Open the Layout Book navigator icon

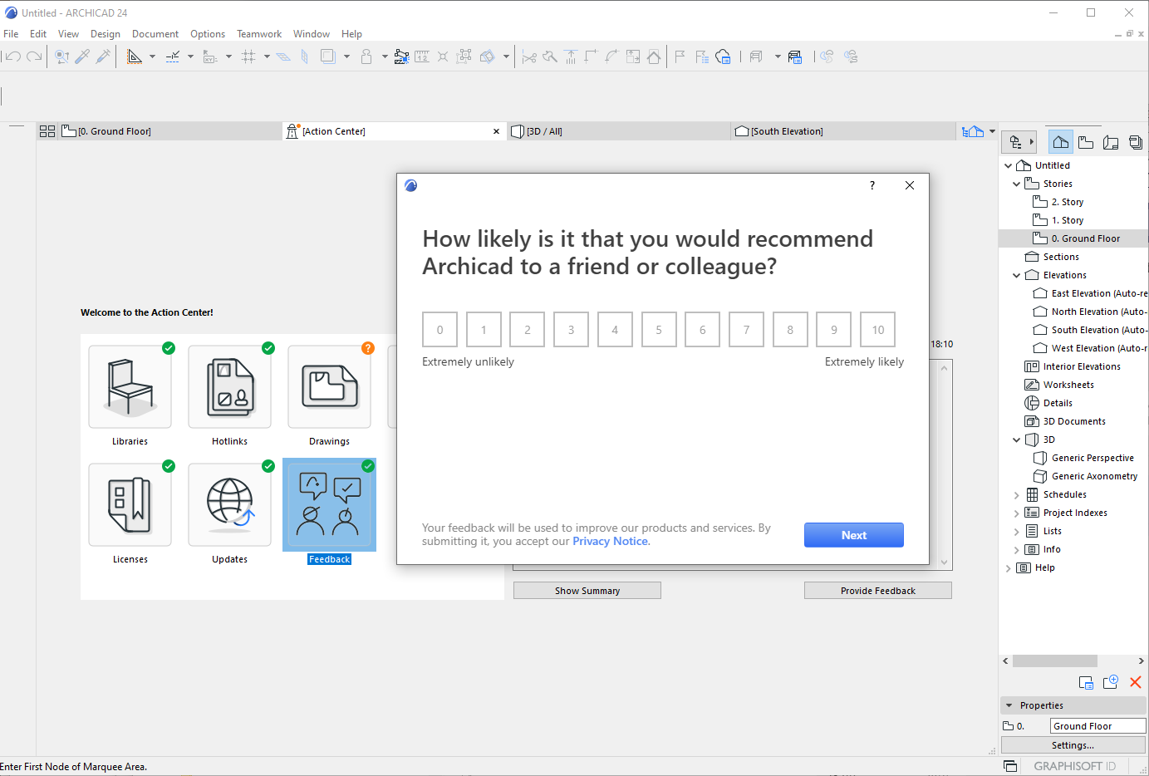click(x=1111, y=142)
